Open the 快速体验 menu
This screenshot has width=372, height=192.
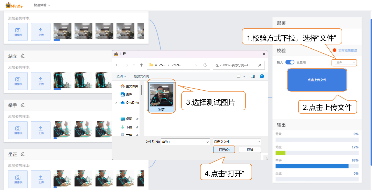(42, 5)
